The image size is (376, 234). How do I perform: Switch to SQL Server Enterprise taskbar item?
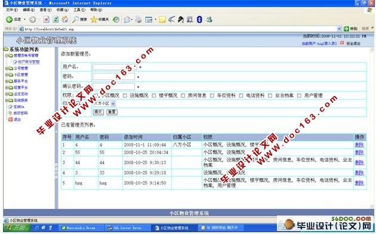pyautogui.click(x=128, y=228)
